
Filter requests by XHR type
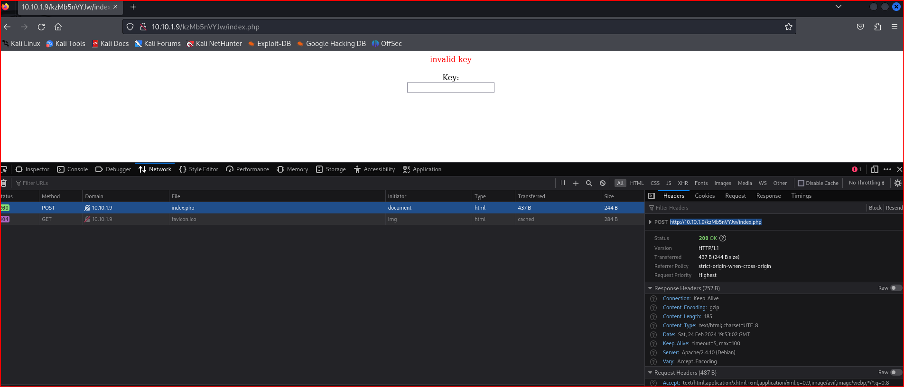point(682,183)
